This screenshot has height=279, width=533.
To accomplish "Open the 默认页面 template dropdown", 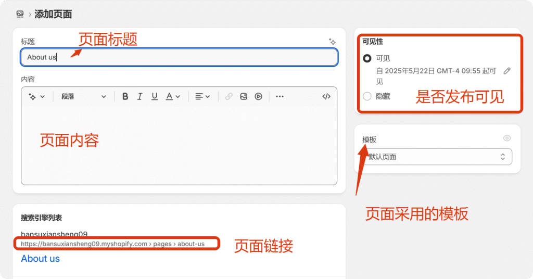I will click(438, 157).
